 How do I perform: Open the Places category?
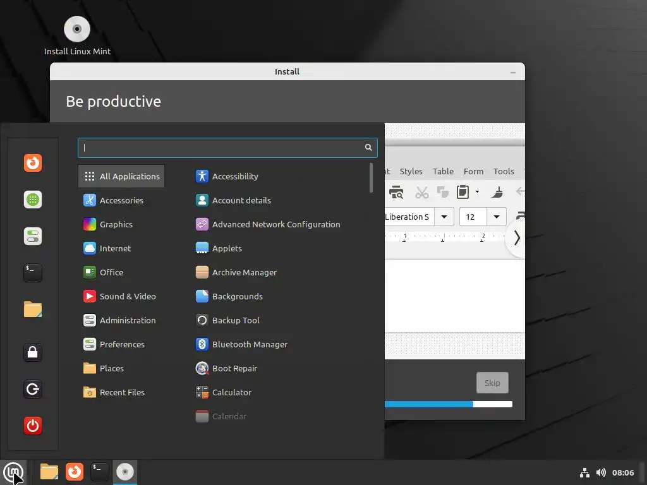(121, 368)
